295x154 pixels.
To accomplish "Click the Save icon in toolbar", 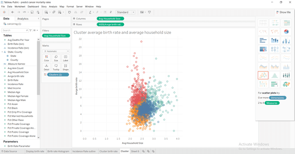I will (x=32, y=12).
